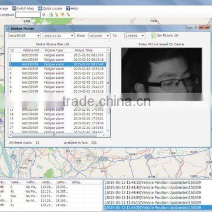Image resolution: width=212 pixels, height=212 pixels.
Task: Click the picture list vertical scrollbar up arrow
Action: tap(108, 51)
